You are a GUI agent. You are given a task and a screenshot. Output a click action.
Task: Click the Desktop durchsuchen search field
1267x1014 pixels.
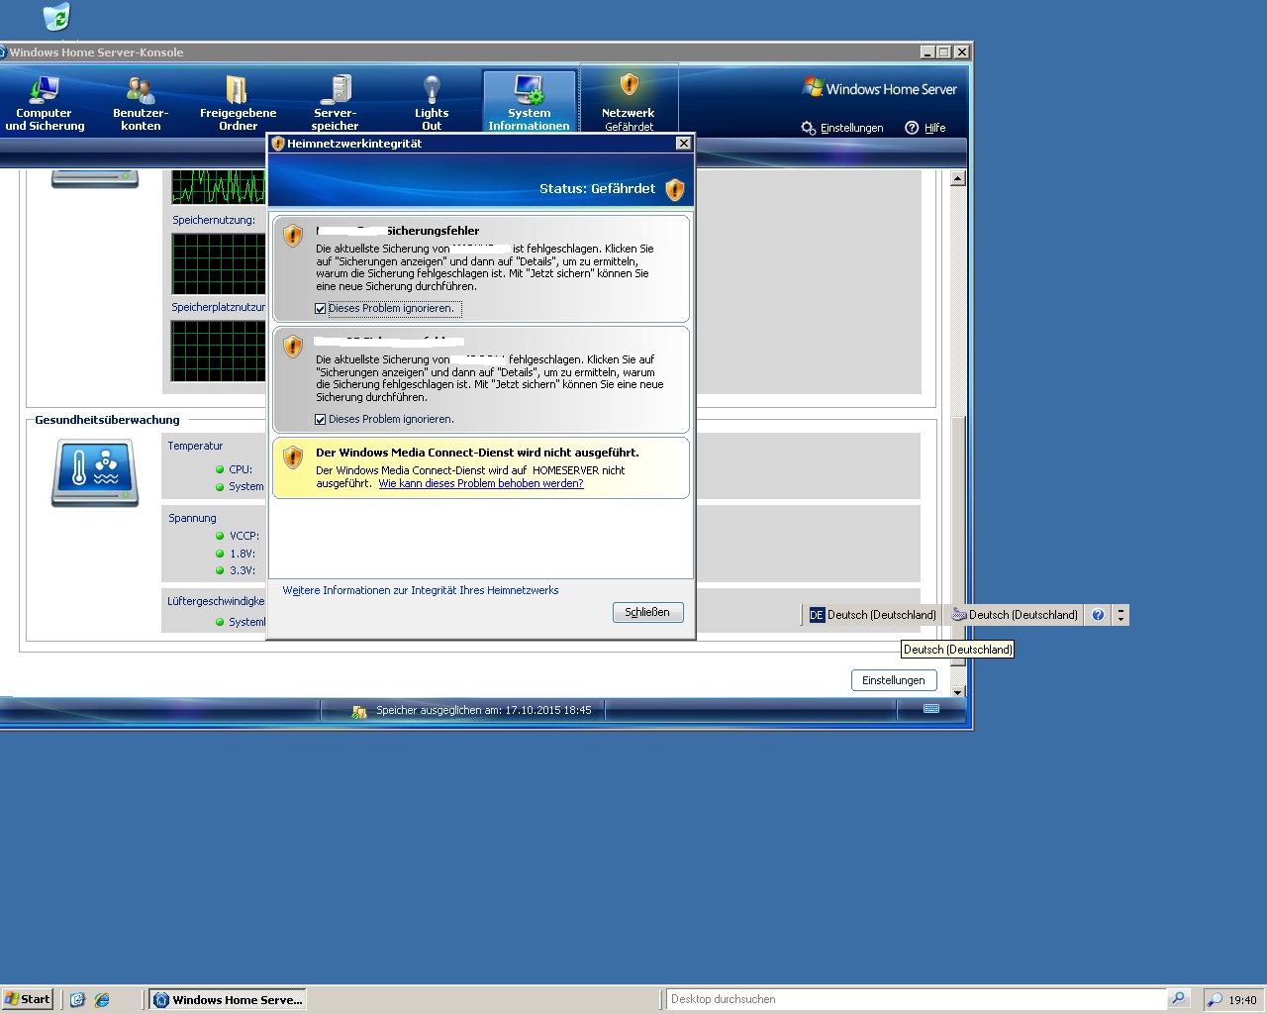(916, 999)
